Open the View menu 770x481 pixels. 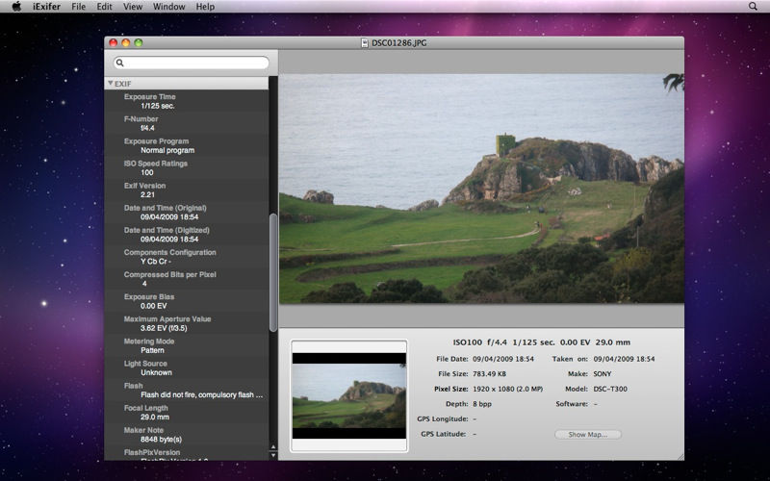(x=133, y=7)
